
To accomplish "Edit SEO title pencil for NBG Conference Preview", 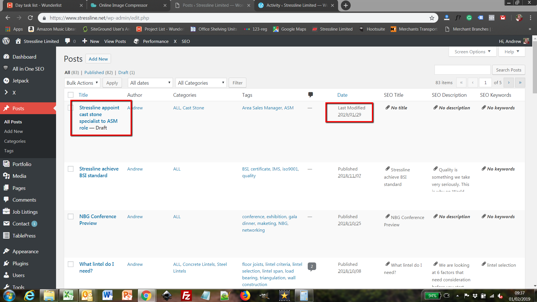I will click(388, 216).
